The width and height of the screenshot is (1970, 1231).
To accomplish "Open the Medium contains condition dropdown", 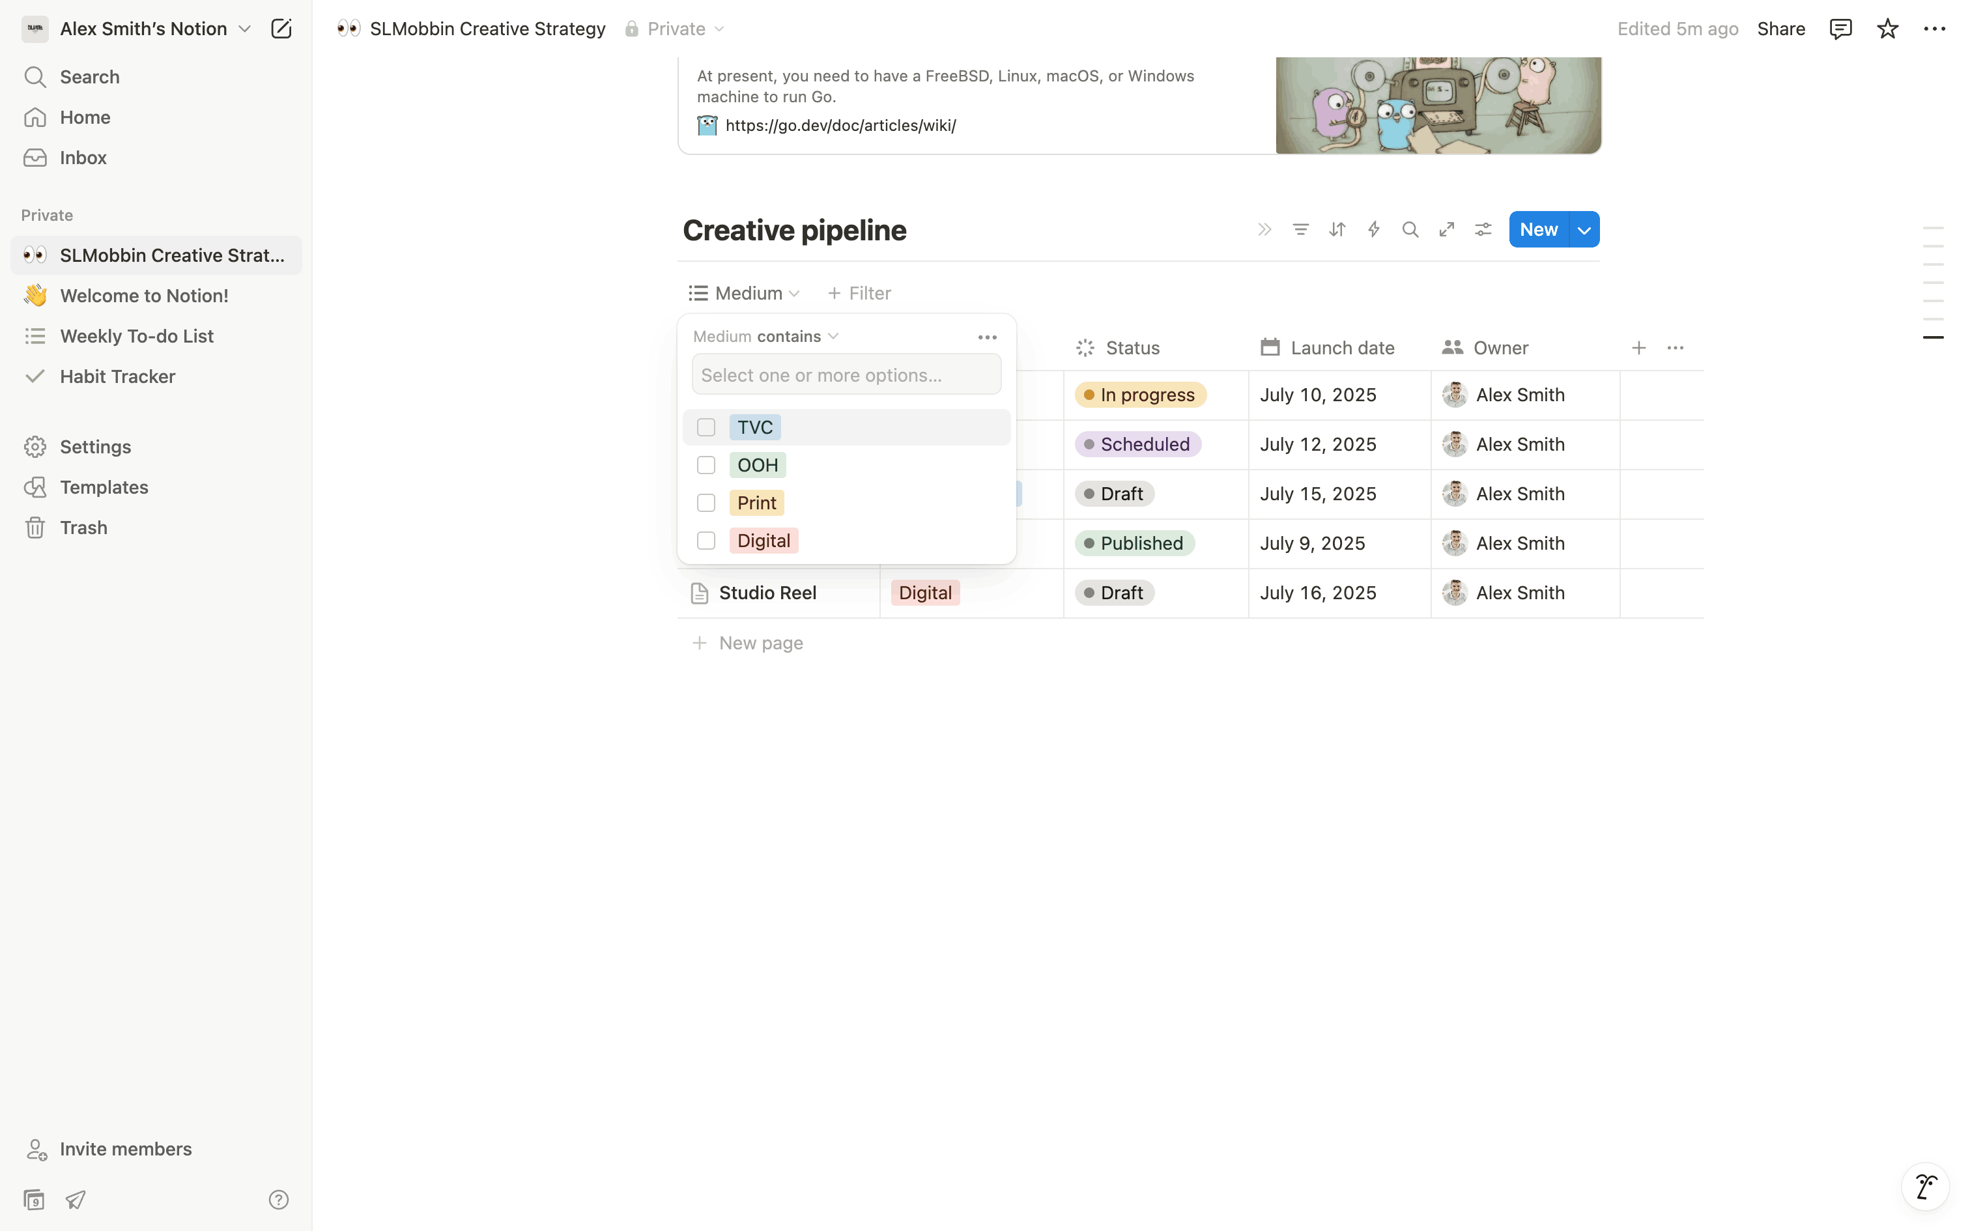I will [796, 336].
